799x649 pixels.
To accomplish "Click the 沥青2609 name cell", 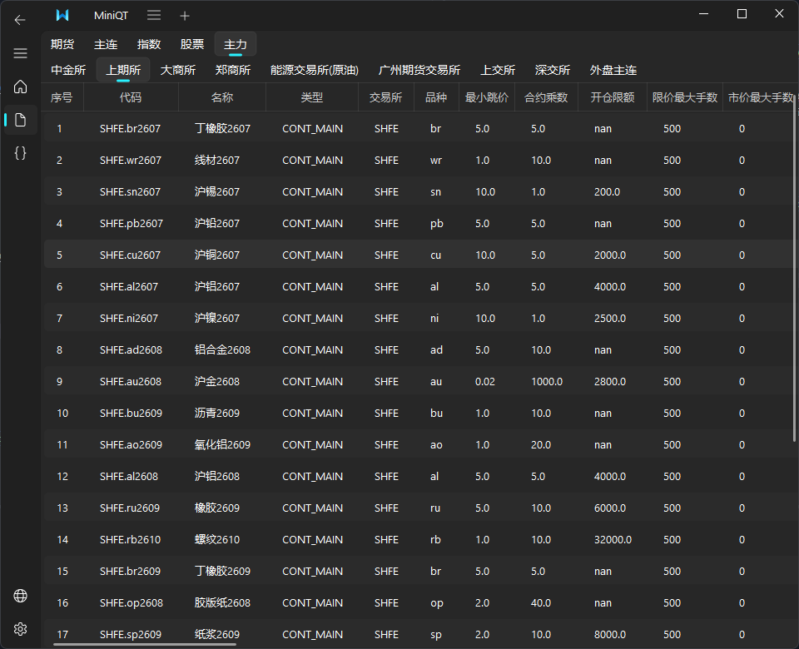I will pos(217,413).
